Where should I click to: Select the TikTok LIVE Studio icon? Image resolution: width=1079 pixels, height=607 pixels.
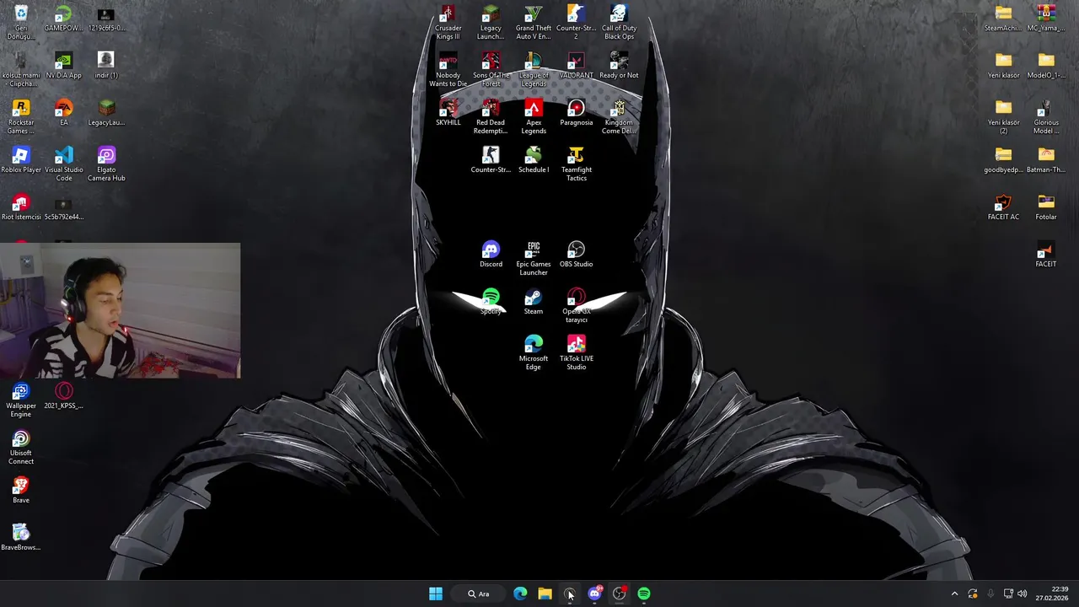tap(576, 353)
